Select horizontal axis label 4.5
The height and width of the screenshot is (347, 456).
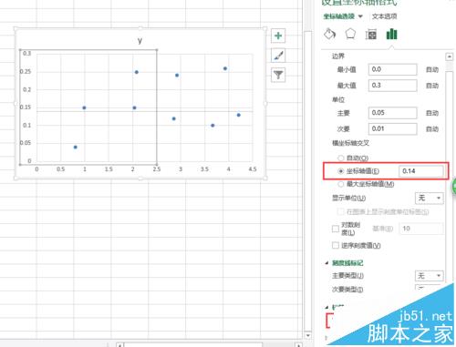coord(253,169)
